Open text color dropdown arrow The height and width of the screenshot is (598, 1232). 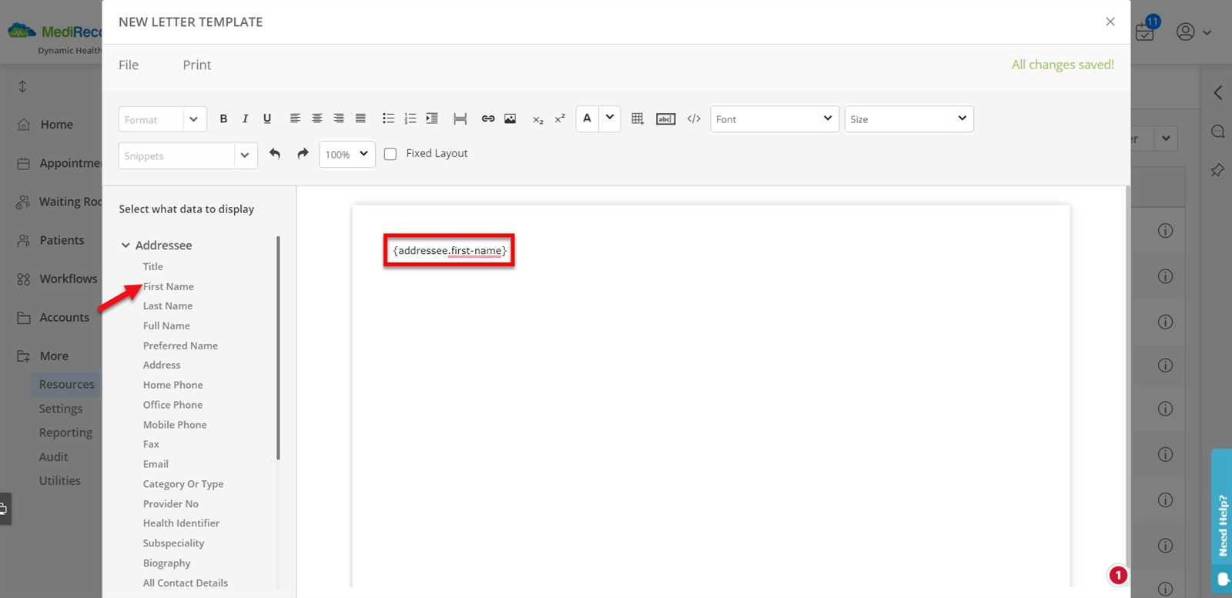click(610, 119)
